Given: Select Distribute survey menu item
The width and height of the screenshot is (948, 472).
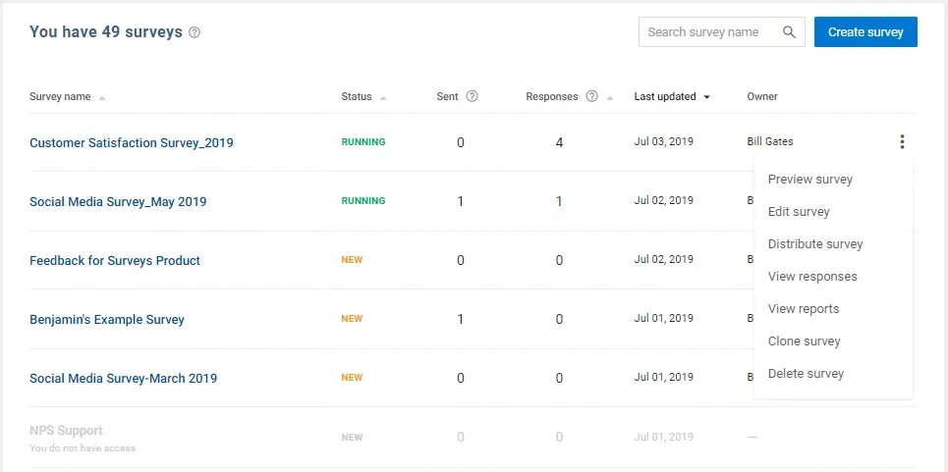Looking at the screenshot, I should (x=815, y=244).
